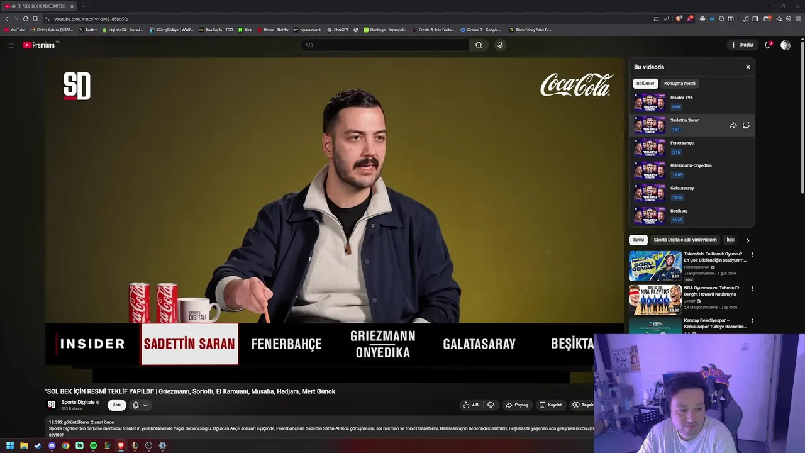Open the account avatar menu
Viewport: 805px width, 453px height.
[786, 45]
